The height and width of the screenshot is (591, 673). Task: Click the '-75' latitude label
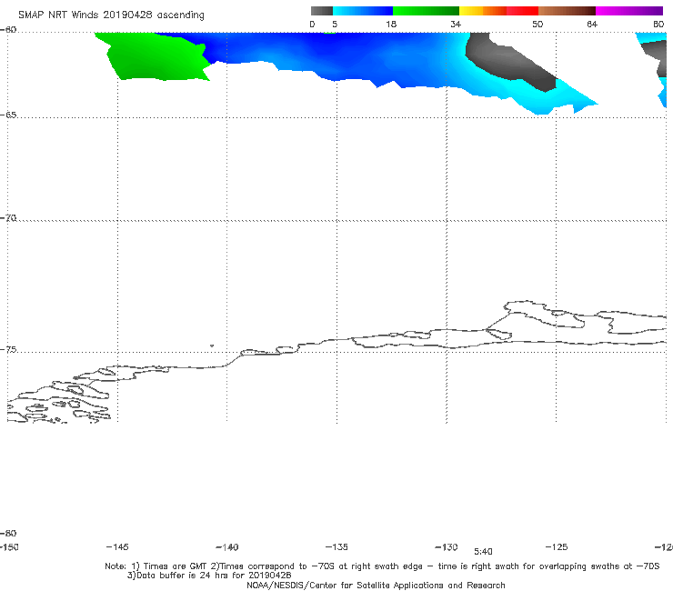8,350
